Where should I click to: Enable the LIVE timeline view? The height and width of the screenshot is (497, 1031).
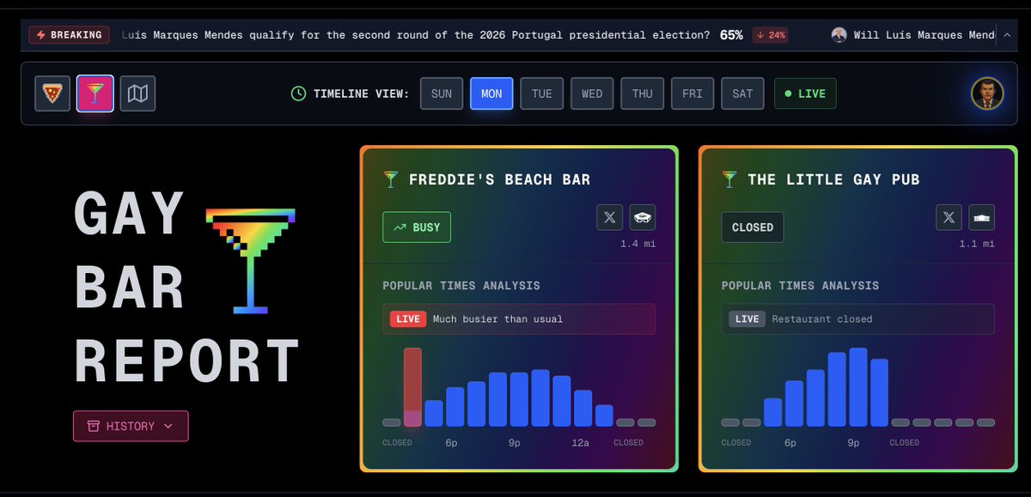[804, 94]
